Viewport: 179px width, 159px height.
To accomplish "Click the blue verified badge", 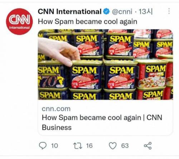I will pyautogui.click(x=106, y=11).
